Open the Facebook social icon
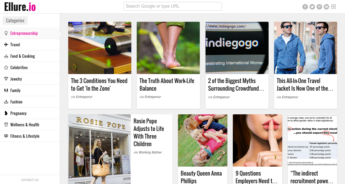Screen dimensions: 345x184 point(305,7)
